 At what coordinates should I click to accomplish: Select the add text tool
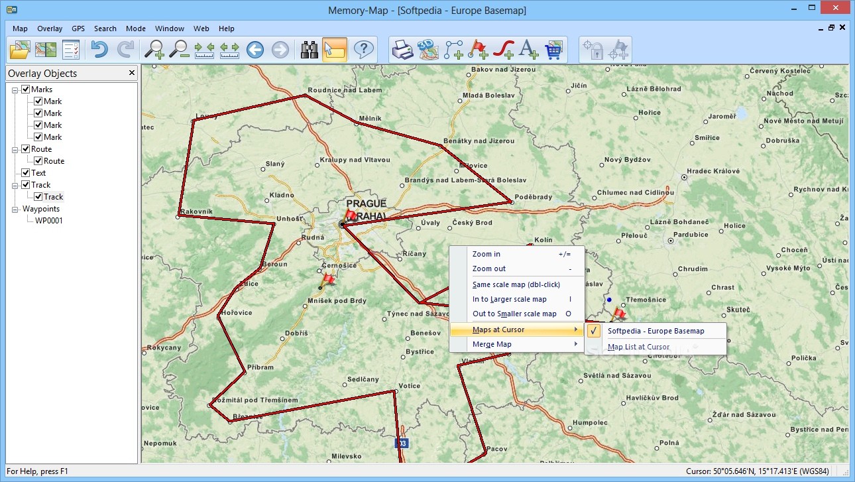click(528, 50)
